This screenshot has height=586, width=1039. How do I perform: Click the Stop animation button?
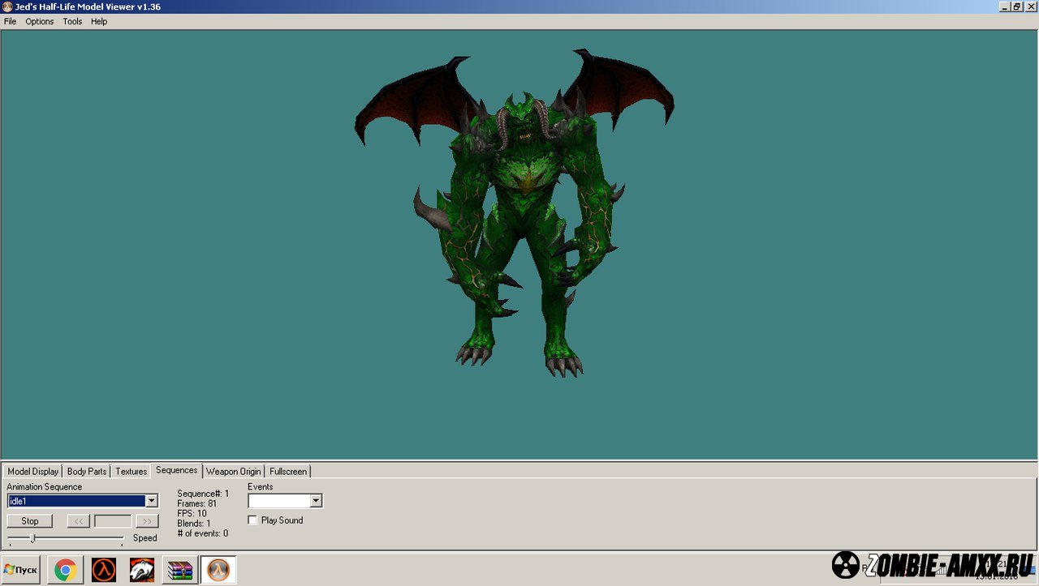(x=30, y=521)
